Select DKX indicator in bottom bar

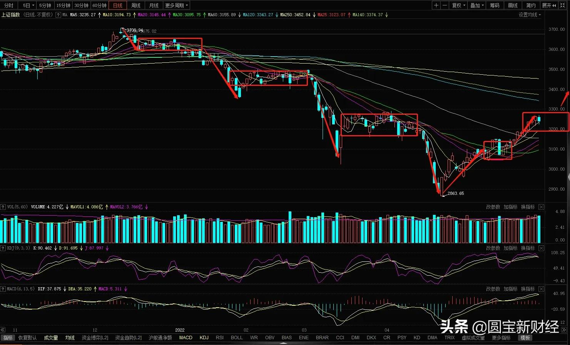point(371,338)
